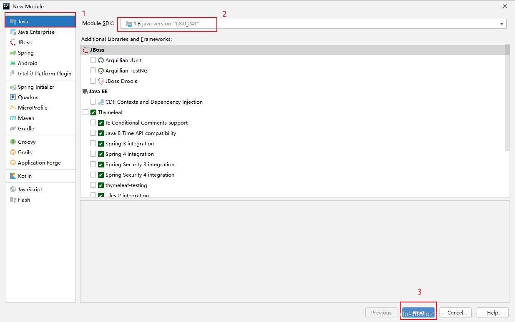Select the Spring module type

[40, 52]
